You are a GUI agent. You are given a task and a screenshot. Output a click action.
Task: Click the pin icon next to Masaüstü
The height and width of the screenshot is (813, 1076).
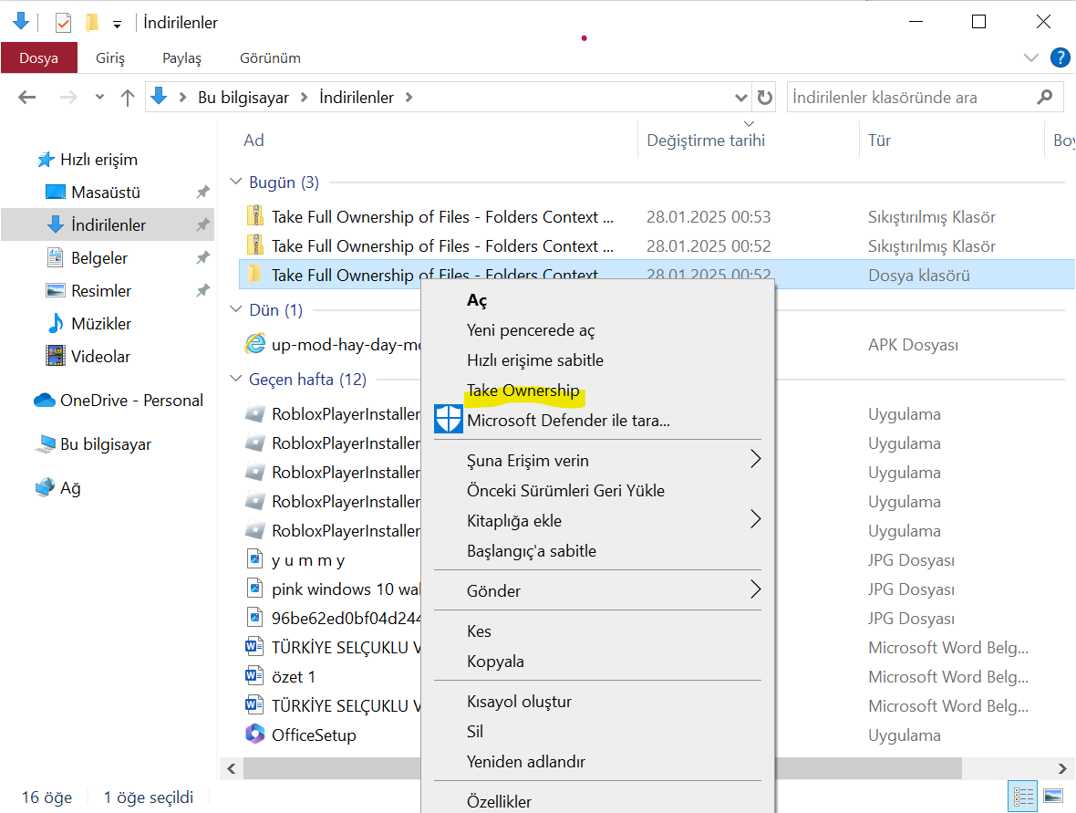click(x=202, y=193)
